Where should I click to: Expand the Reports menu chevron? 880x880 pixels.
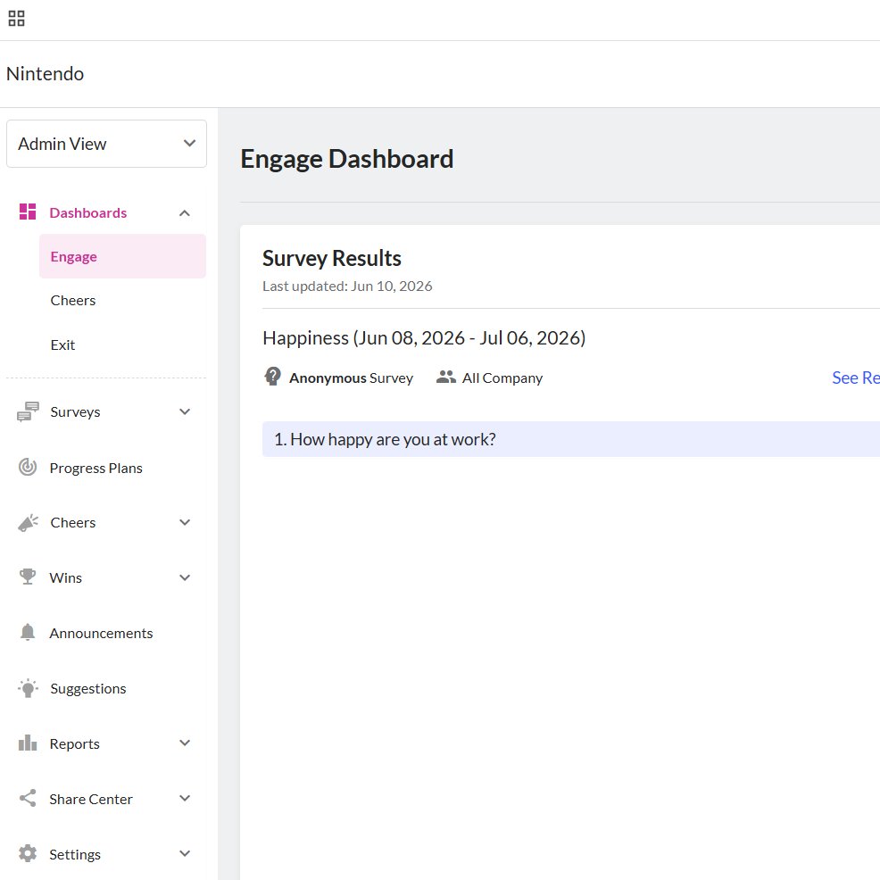[185, 743]
